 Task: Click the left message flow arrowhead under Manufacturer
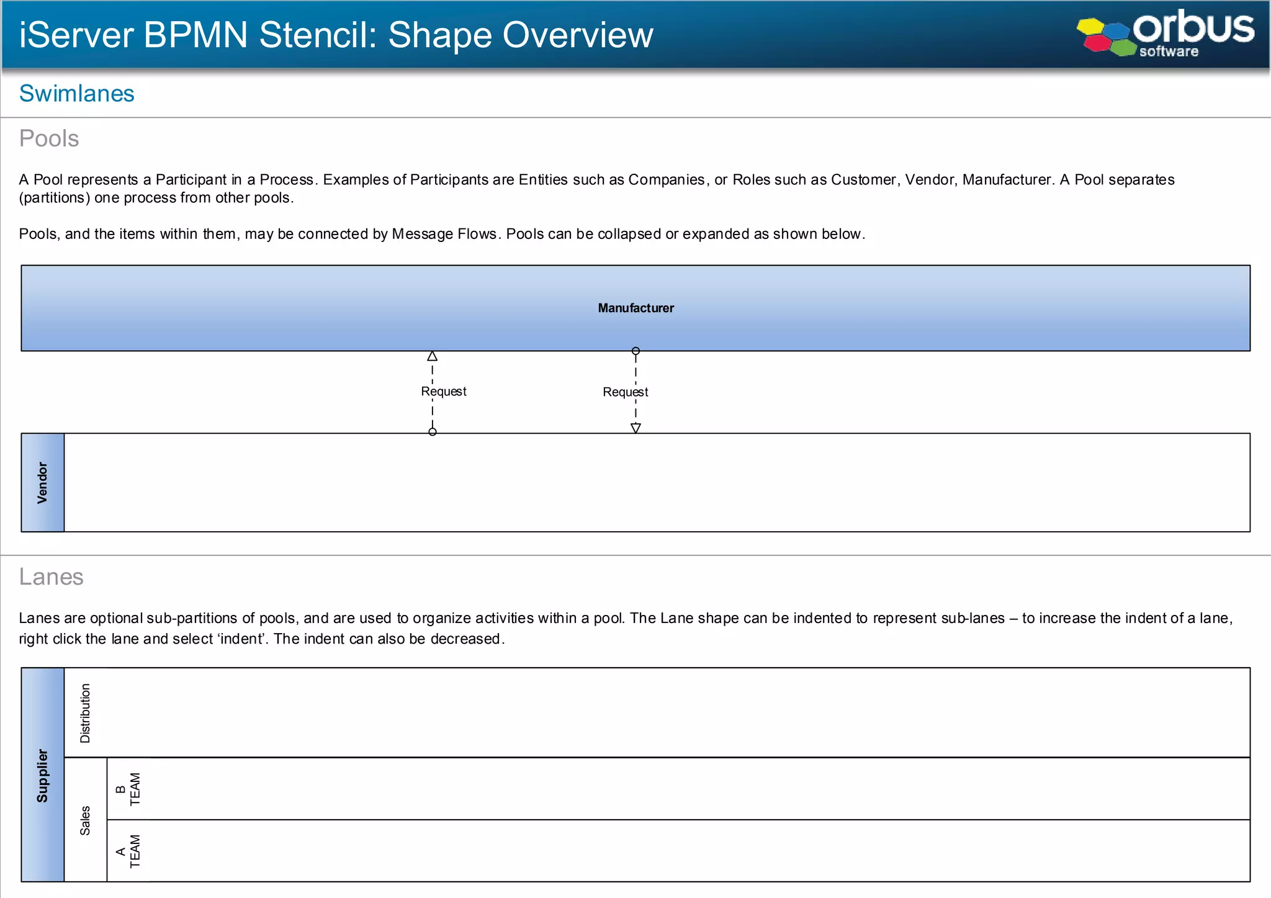coord(433,356)
